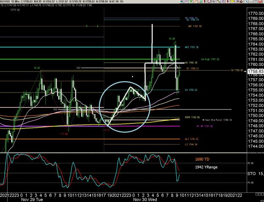Click the gray down-arrow toolbar icon

pyautogui.click(x=214, y=1)
